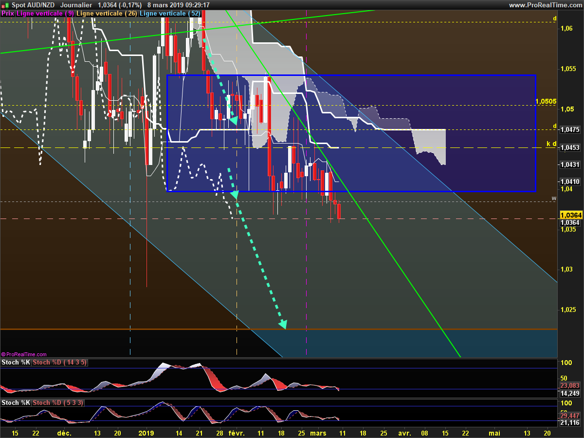Select the Ligne verticale (26) label
Screen dimensions: 584x438
click(108, 14)
